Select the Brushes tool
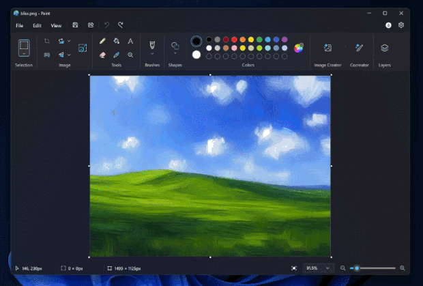 coord(152,45)
